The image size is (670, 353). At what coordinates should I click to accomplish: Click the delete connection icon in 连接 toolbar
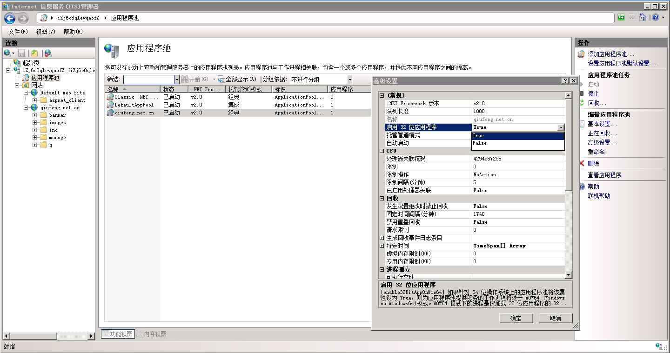point(48,53)
